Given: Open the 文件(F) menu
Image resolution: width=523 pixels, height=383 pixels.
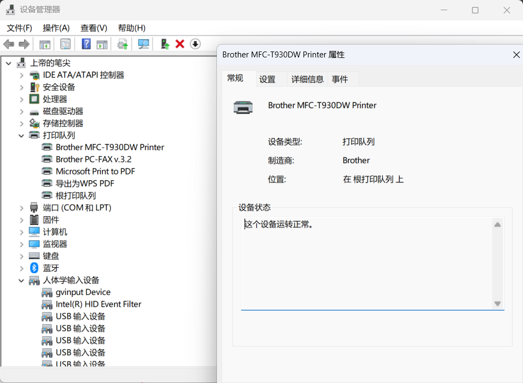Looking at the screenshot, I should pyautogui.click(x=19, y=28).
